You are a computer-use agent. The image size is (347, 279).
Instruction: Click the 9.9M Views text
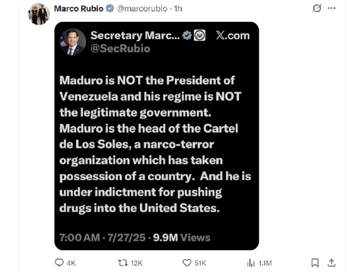[181, 238]
